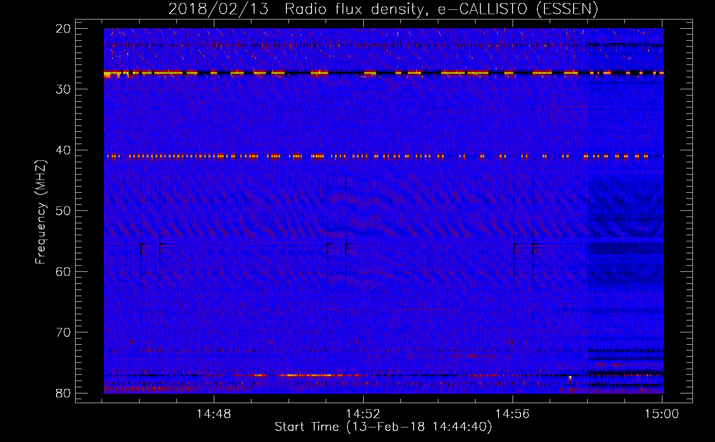
Task: Click the 'Frequency (MHZ)' axis label
Action: (40, 212)
